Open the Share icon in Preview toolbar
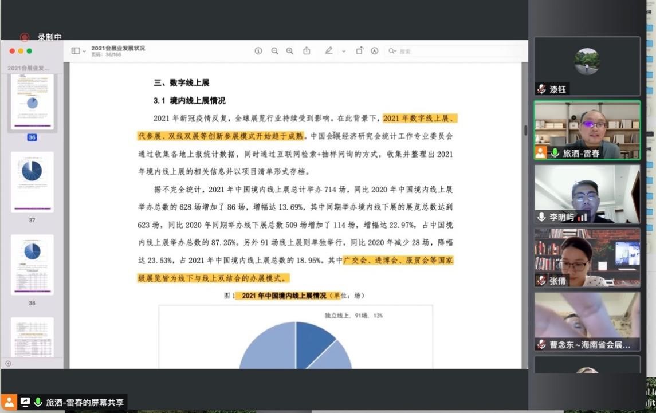656x413 pixels. coord(307,51)
